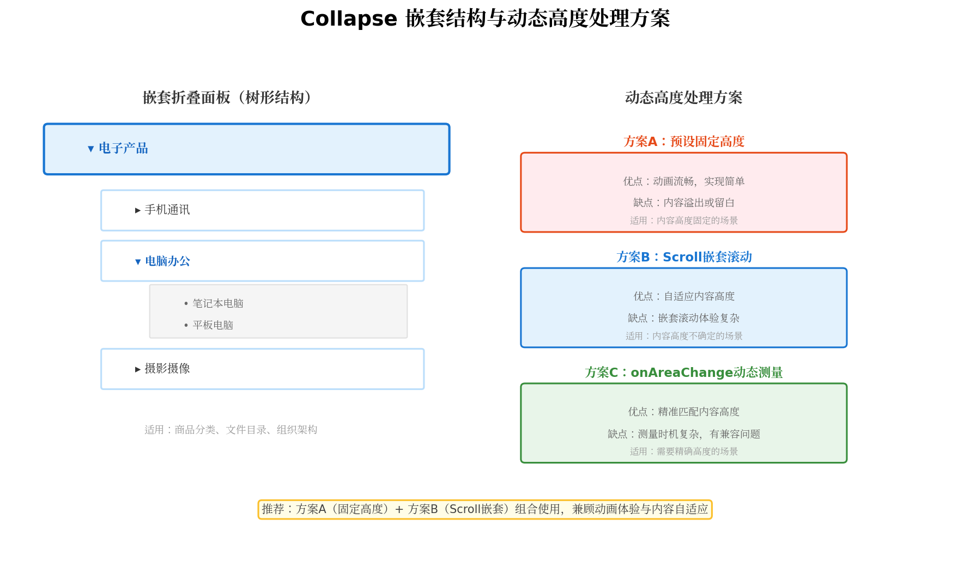The height and width of the screenshot is (561, 970).
Task: Click the yellow 推荐 recommendation box
Action: (485, 509)
